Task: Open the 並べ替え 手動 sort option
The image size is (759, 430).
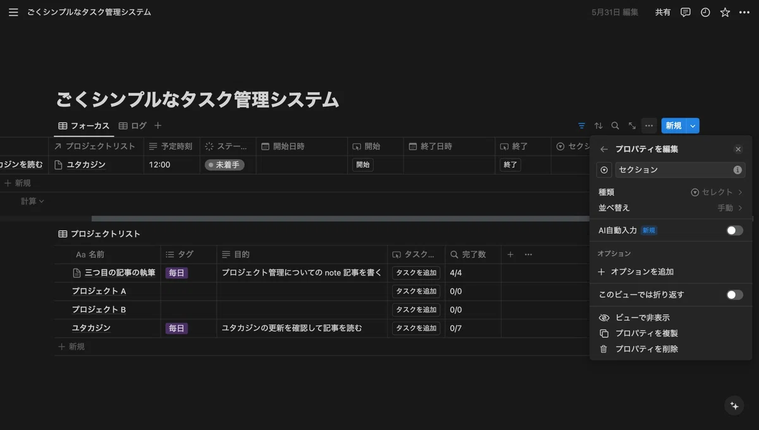Action: [670, 208]
